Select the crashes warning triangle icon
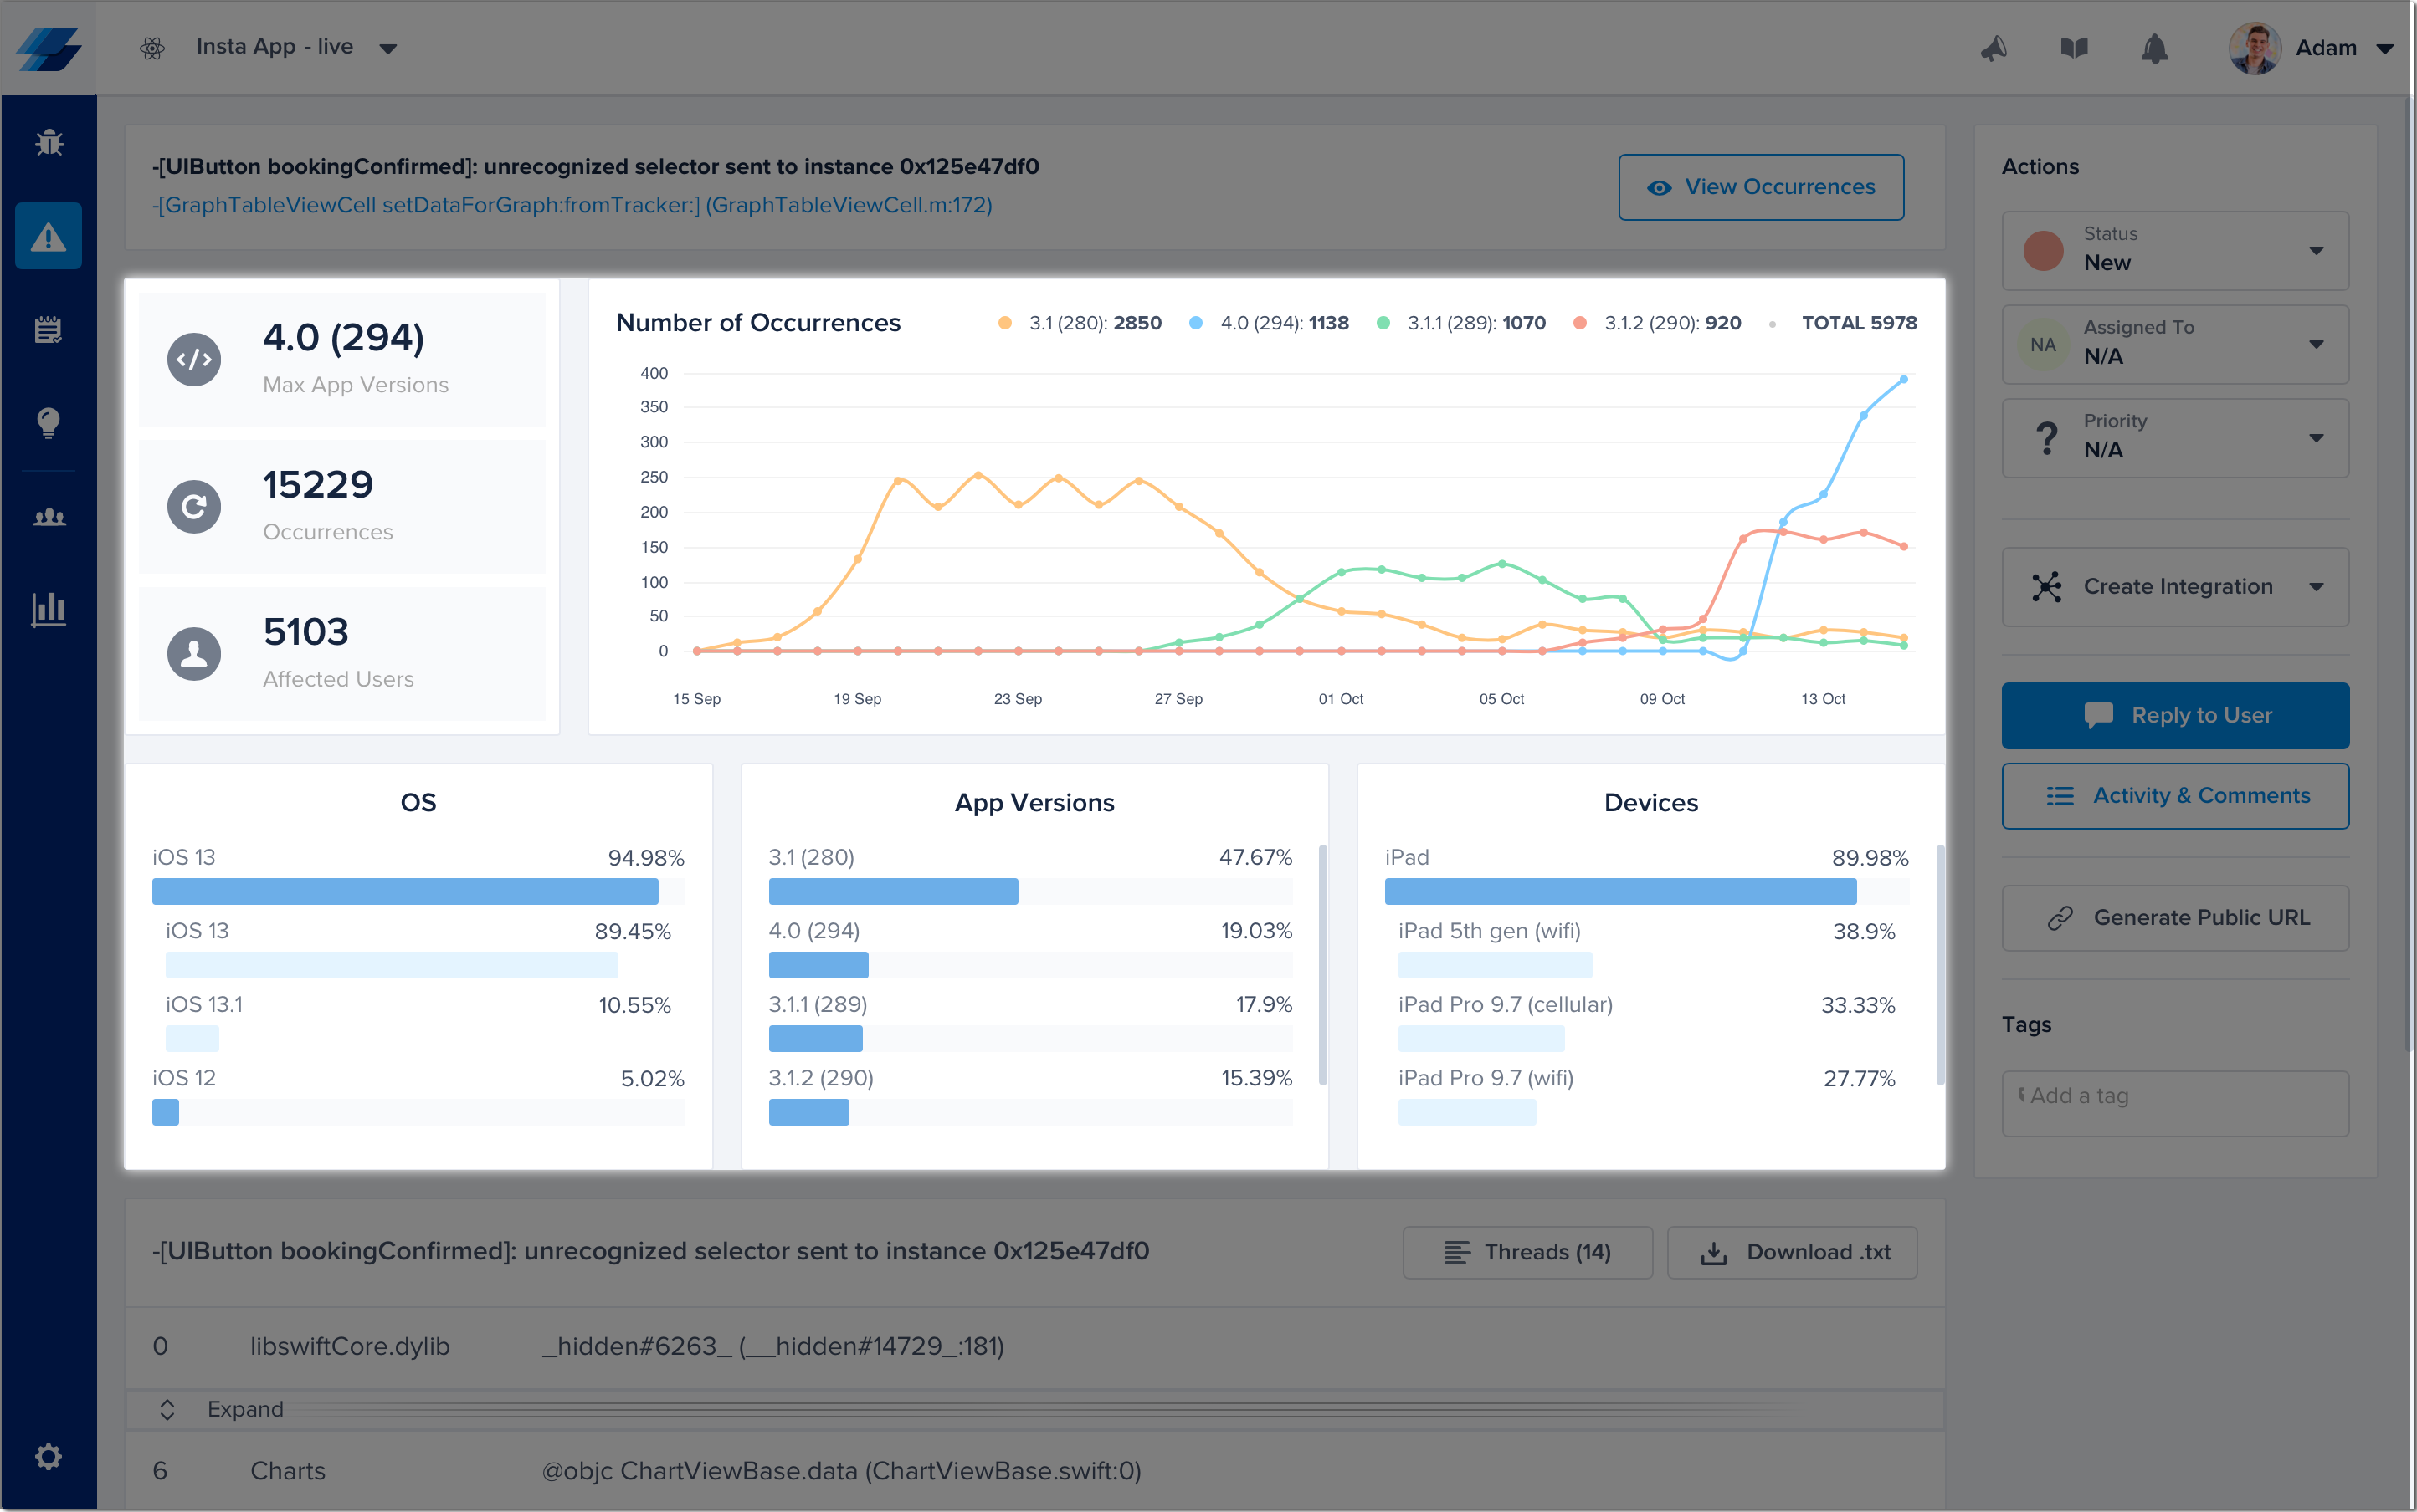 [48, 237]
